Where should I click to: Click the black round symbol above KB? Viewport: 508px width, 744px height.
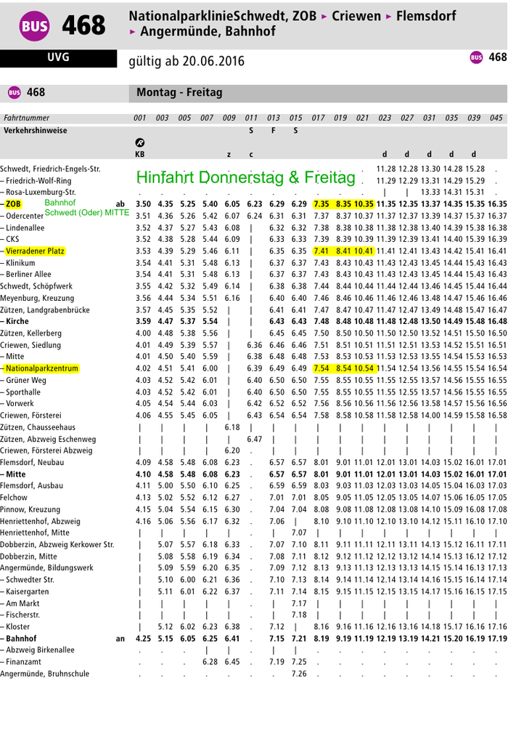click(140, 143)
